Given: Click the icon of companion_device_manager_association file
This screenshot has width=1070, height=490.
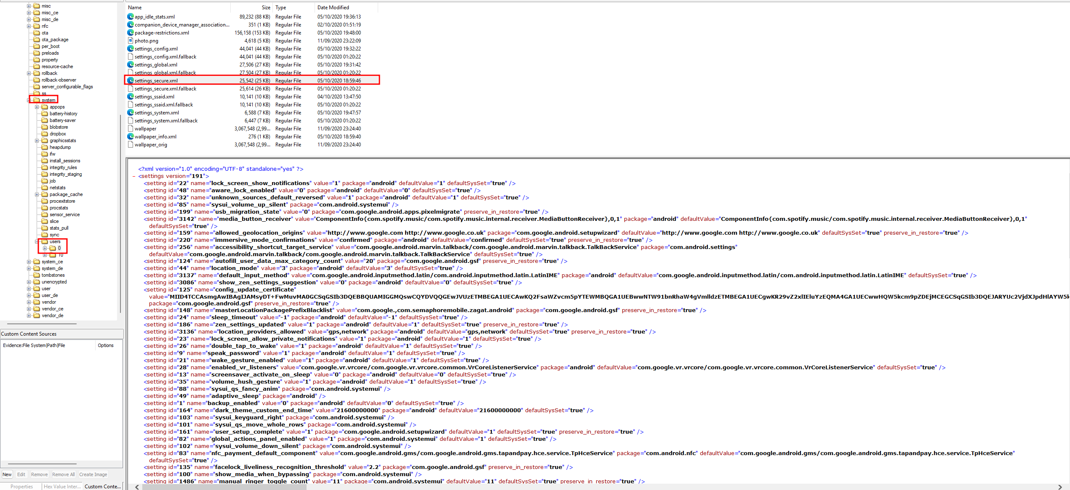Looking at the screenshot, I should click(131, 25).
